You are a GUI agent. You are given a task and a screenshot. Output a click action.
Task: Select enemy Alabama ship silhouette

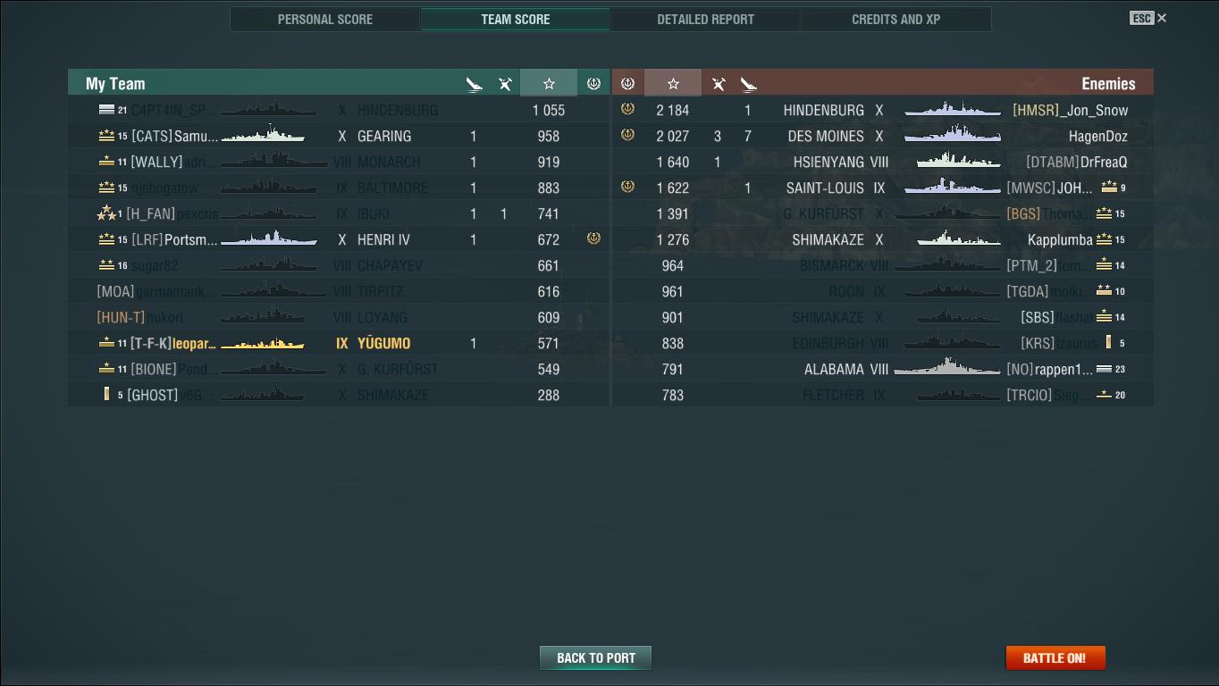click(946, 368)
